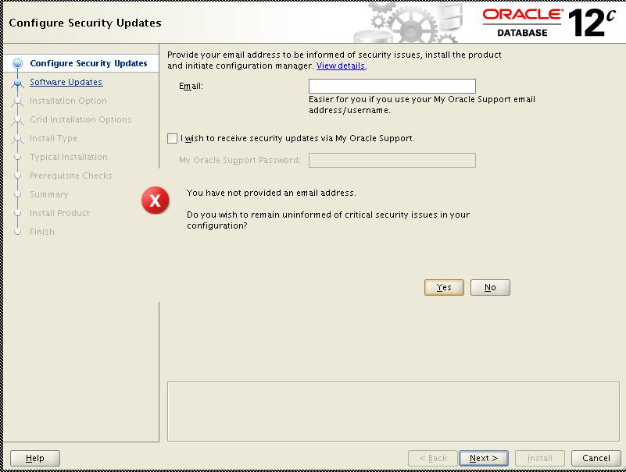Open the View details link

coord(341,66)
